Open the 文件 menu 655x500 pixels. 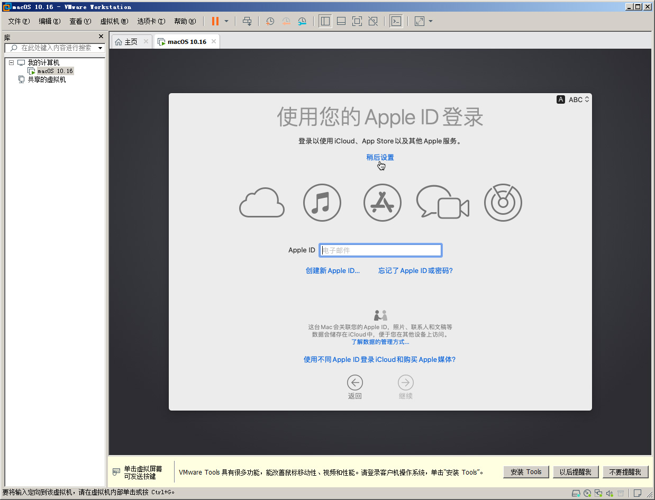click(19, 21)
